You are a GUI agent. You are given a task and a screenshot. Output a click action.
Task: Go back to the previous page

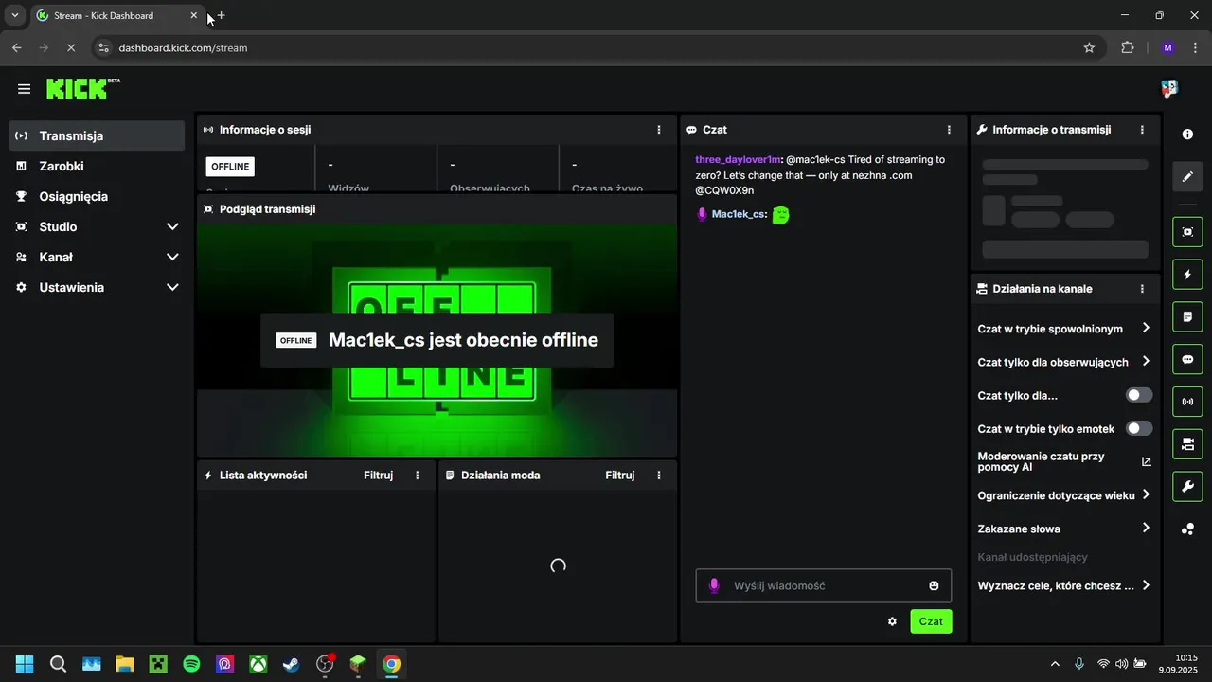click(x=16, y=47)
